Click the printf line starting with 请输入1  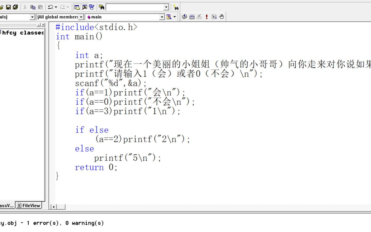tap(169, 74)
